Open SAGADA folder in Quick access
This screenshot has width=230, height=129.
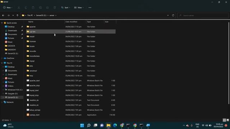[11, 46]
